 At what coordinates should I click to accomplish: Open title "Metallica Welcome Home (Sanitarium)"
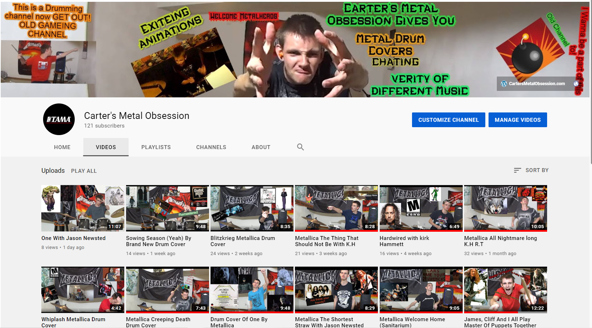tap(412, 322)
